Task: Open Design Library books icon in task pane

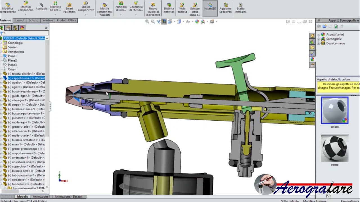Action: [x=312, y=42]
